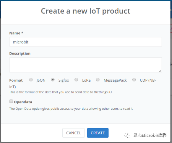
Task: Click the 'Format' label text
Action: (16, 80)
